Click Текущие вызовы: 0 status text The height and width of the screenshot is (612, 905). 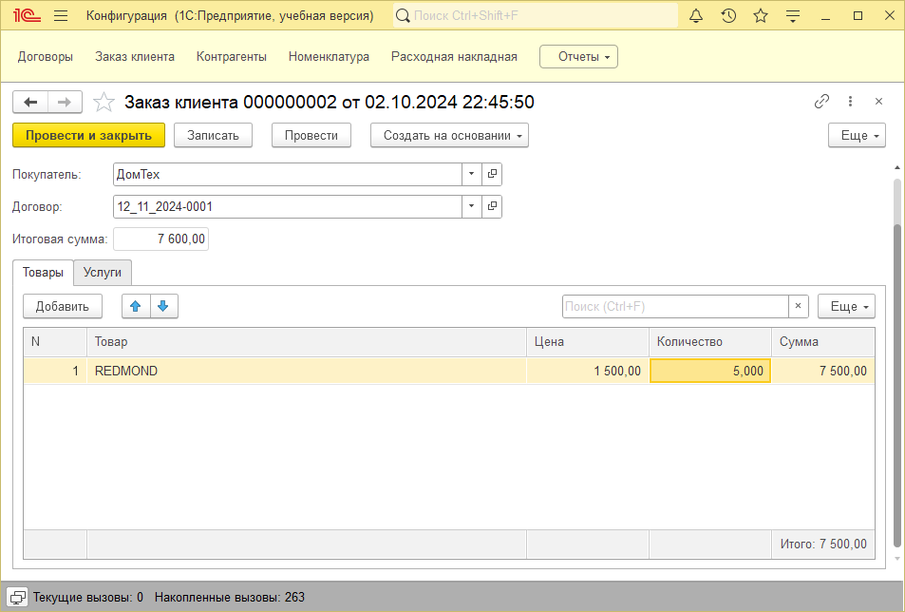[87, 597]
